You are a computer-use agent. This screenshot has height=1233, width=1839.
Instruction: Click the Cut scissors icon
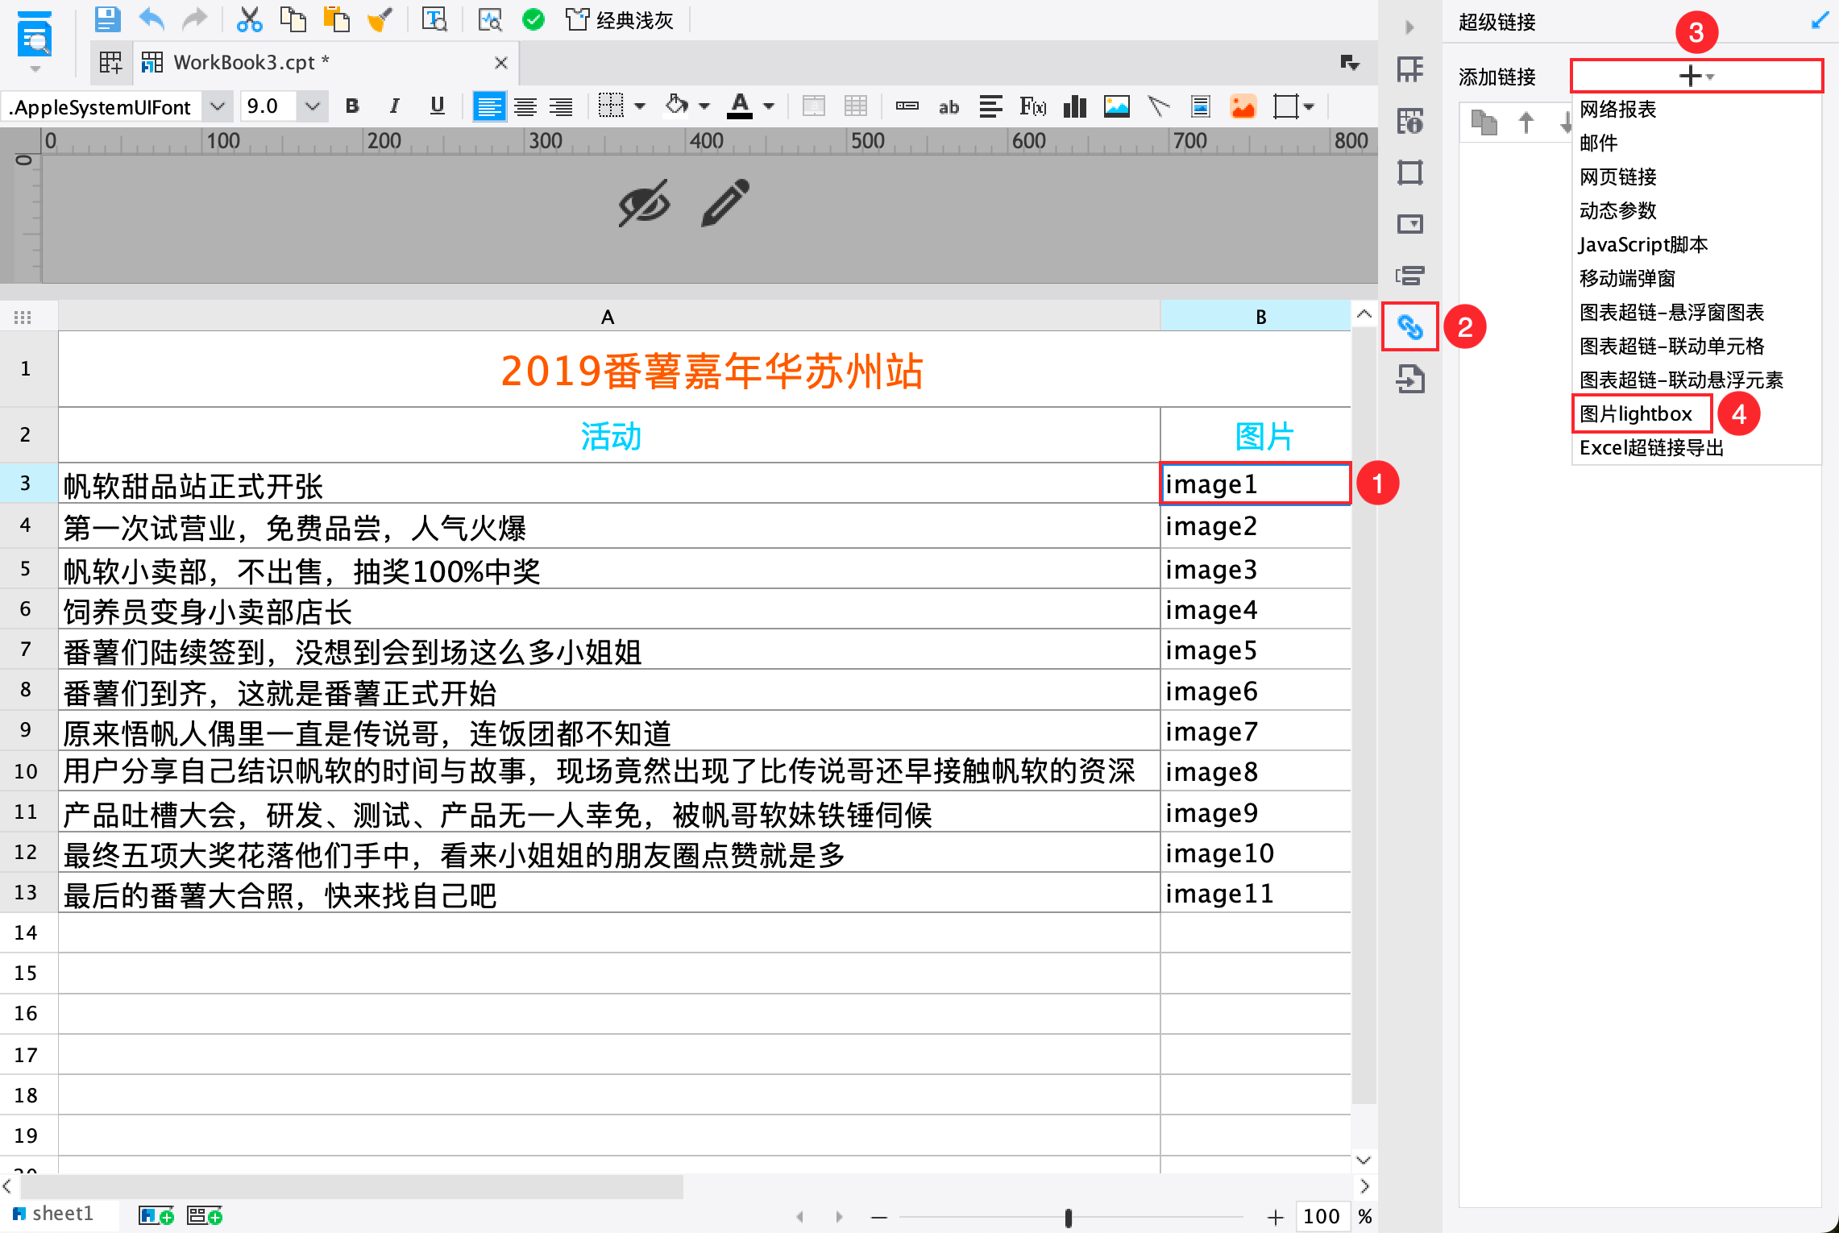pos(249,19)
